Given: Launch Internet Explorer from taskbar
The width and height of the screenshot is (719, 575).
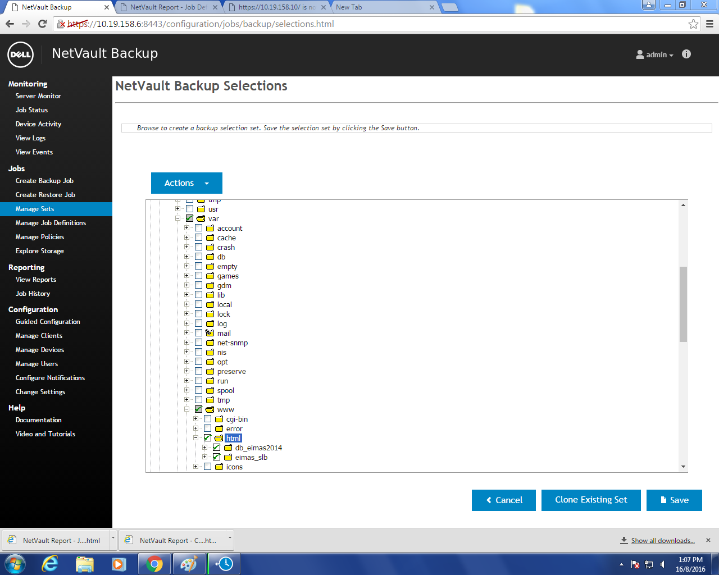Looking at the screenshot, I should coord(50,564).
